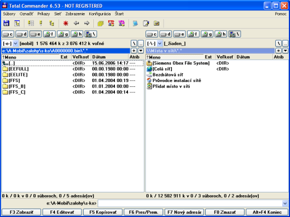Go to parent with right panel '..' button
This screenshot has height=217, width=290.
click(285, 44)
